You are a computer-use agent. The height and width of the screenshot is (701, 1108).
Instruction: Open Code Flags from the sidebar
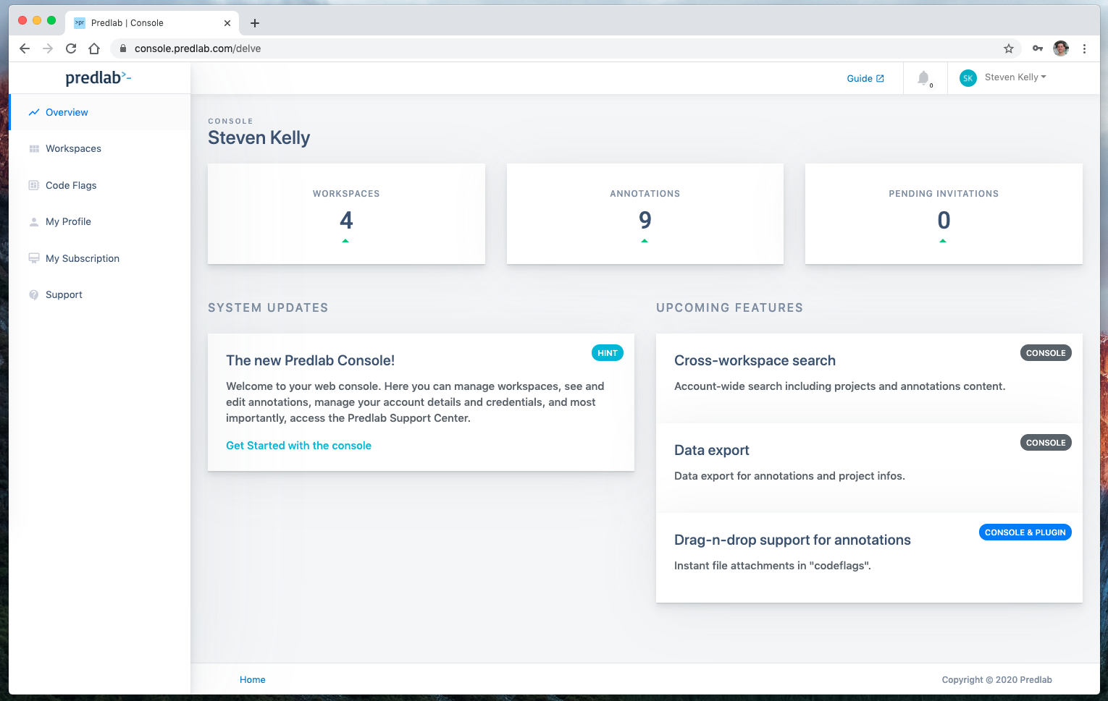point(100,185)
